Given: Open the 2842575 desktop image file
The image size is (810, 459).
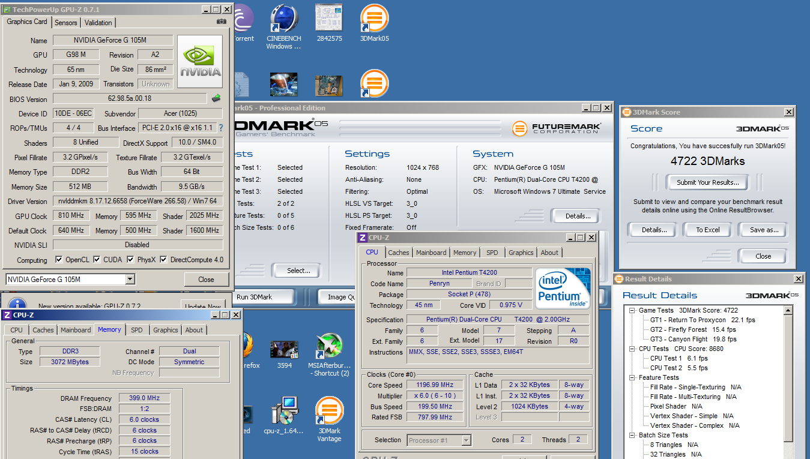Looking at the screenshot, I should click(x=329, y=23).
